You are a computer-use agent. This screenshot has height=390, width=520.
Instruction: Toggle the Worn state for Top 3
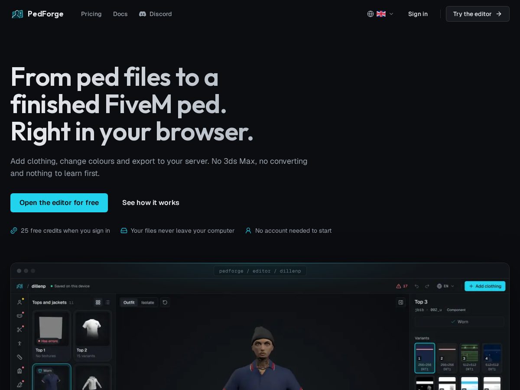(459, 322)
